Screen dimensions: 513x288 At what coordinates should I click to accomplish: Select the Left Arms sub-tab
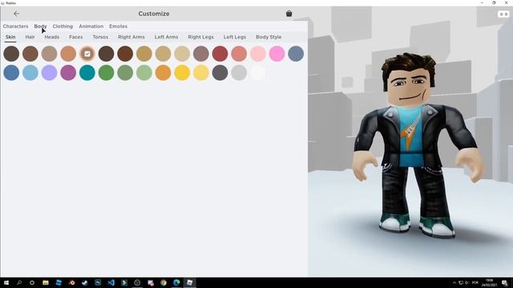(166, 37)
